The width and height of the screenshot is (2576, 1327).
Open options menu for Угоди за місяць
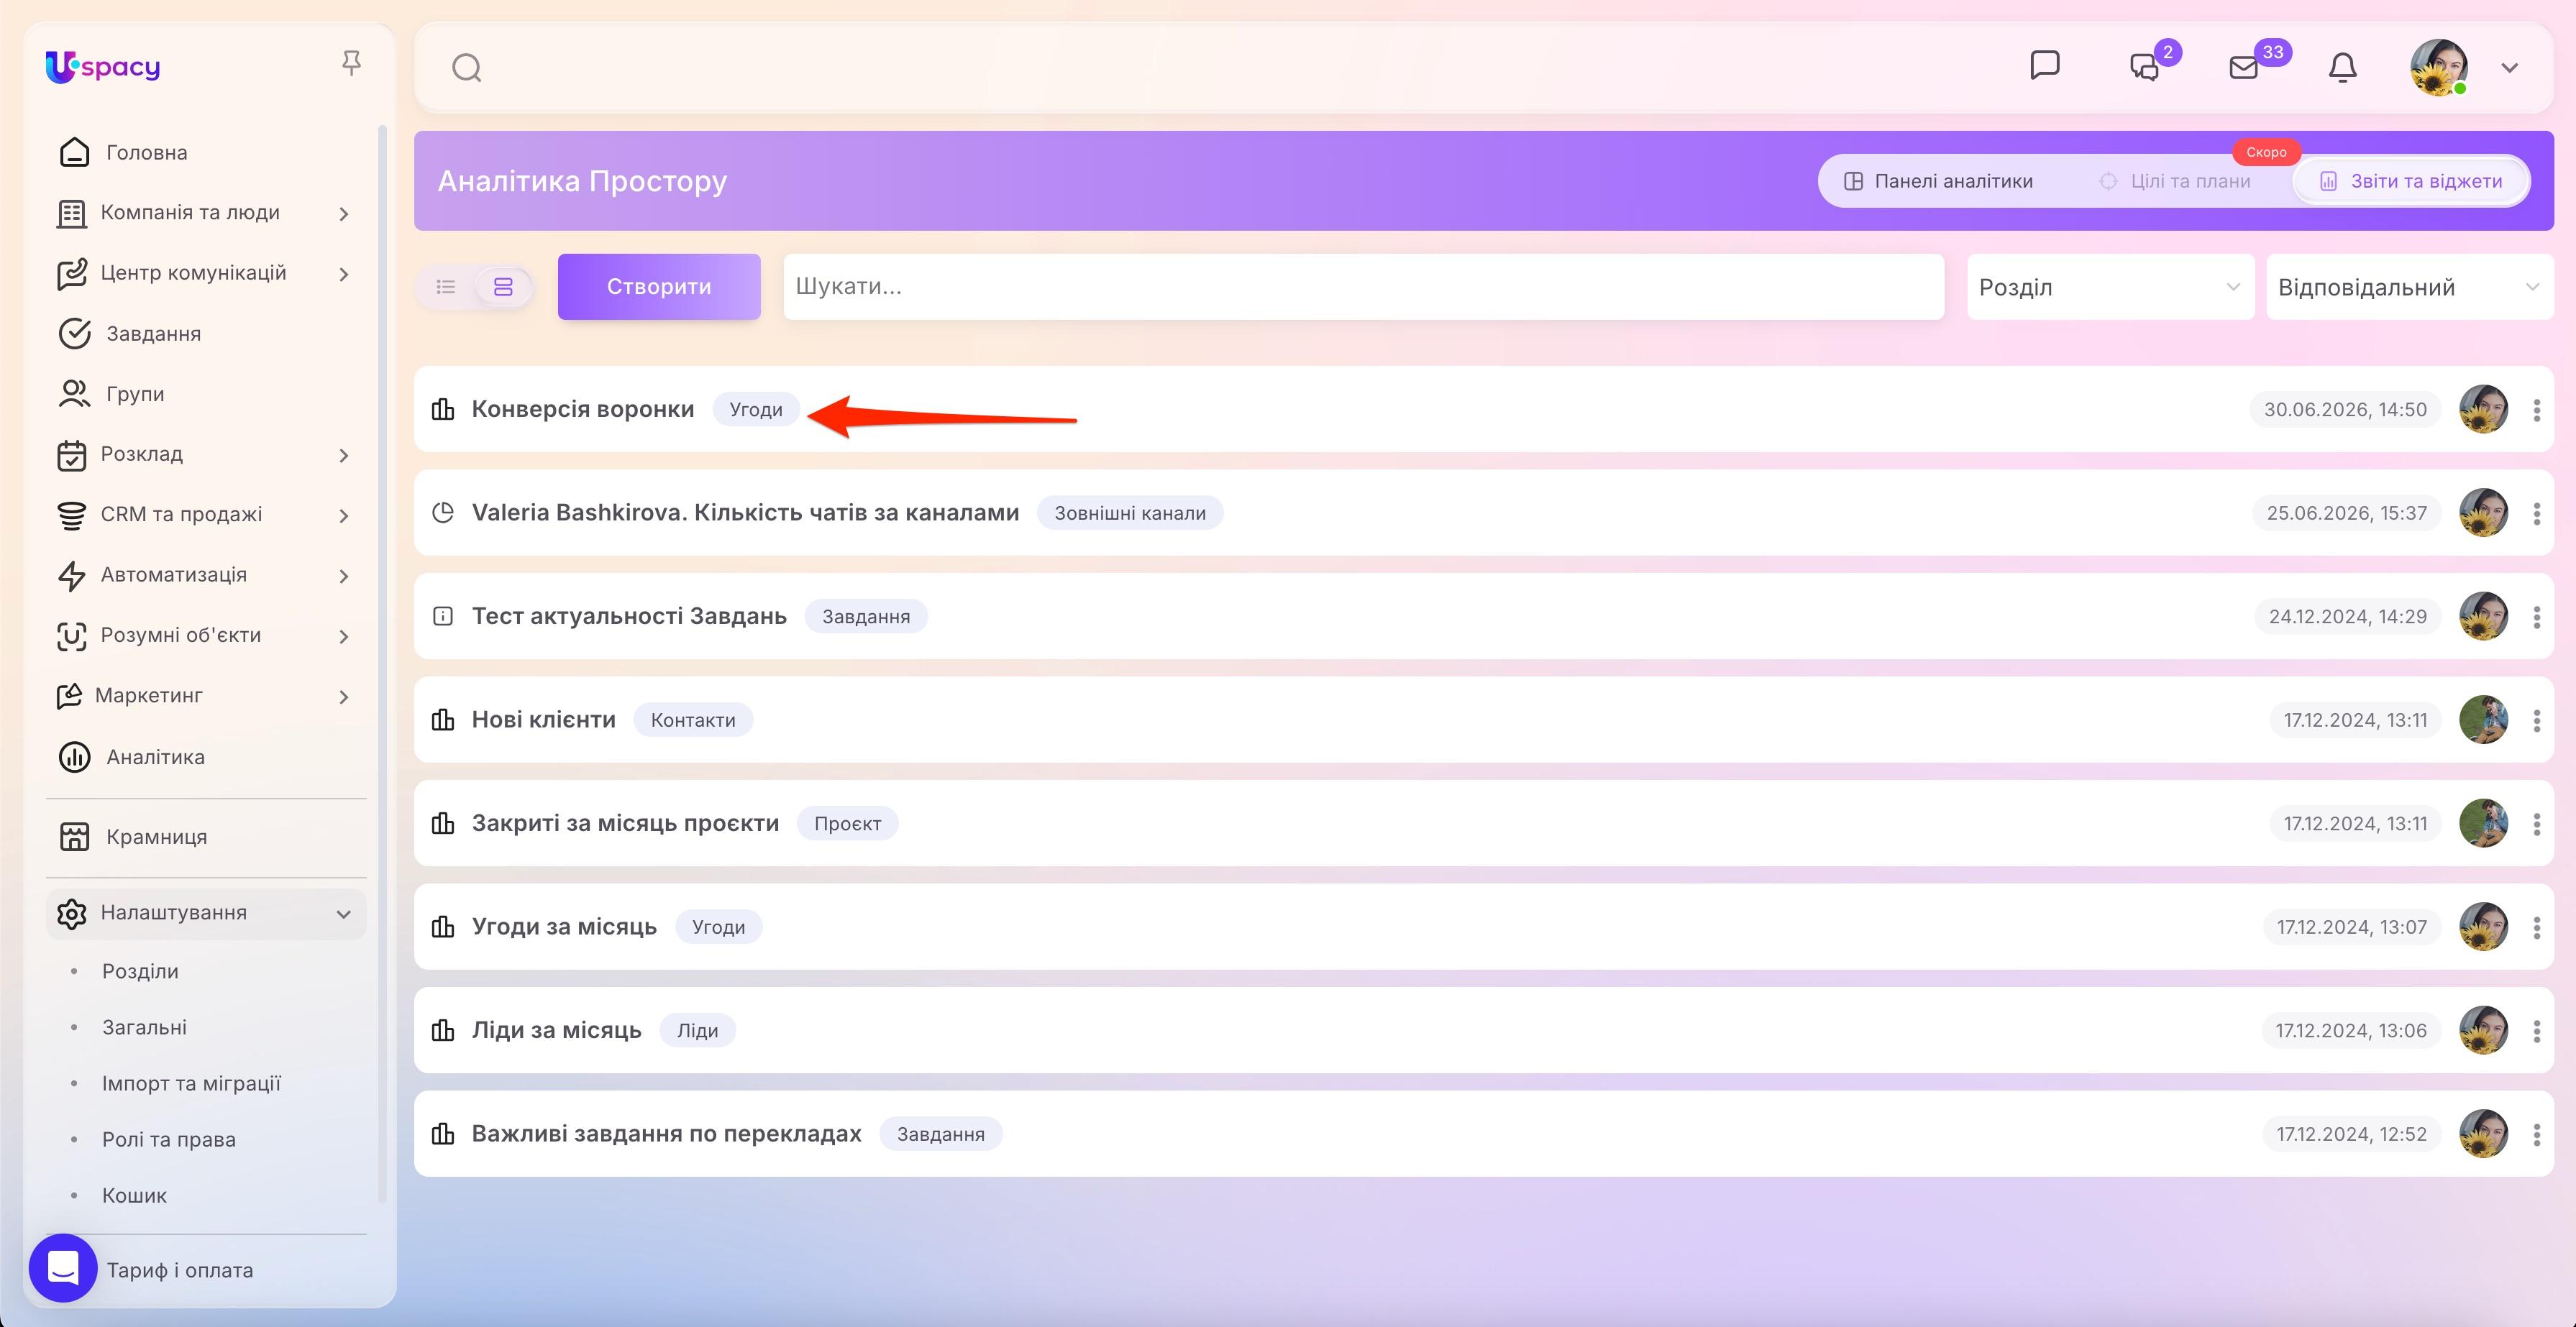[2536, 927]
